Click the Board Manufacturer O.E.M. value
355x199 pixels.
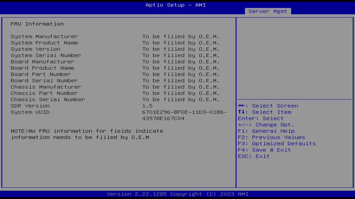(181, 62)
